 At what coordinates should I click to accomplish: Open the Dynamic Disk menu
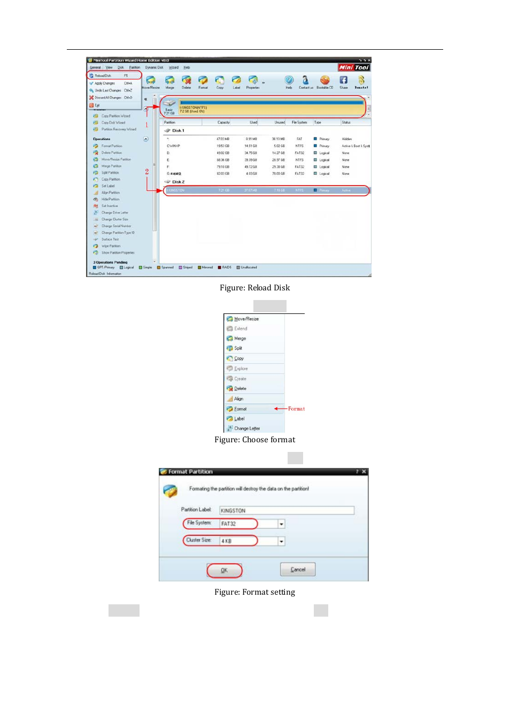[154, 67]
